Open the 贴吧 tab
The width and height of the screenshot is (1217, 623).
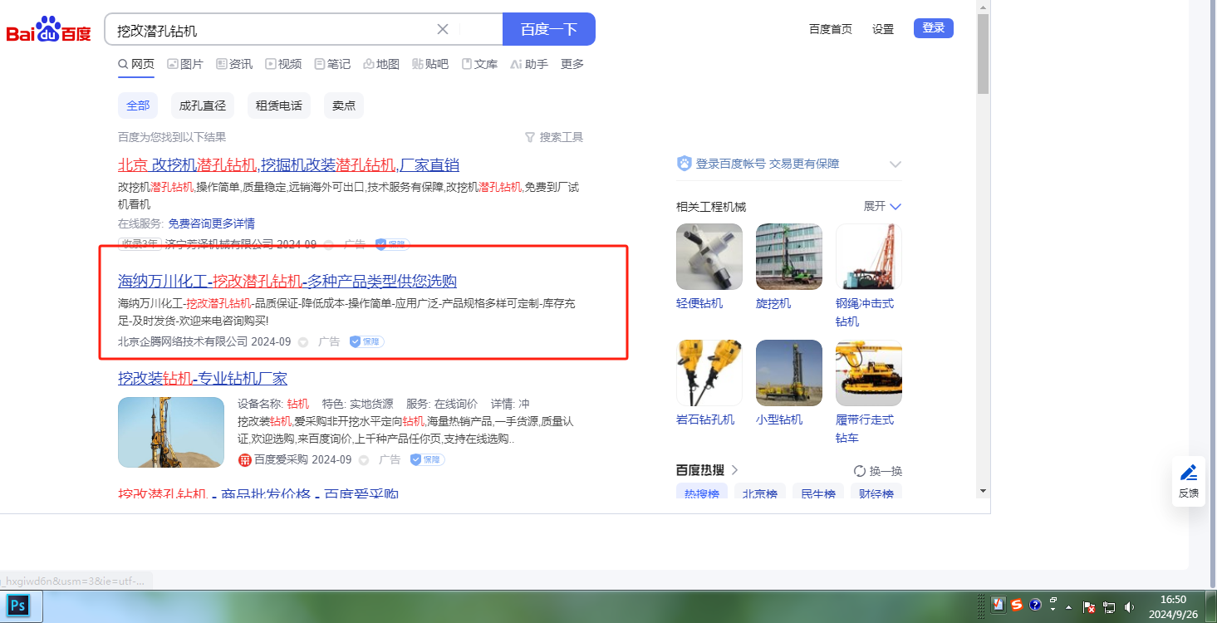click(x=430, y=64)
